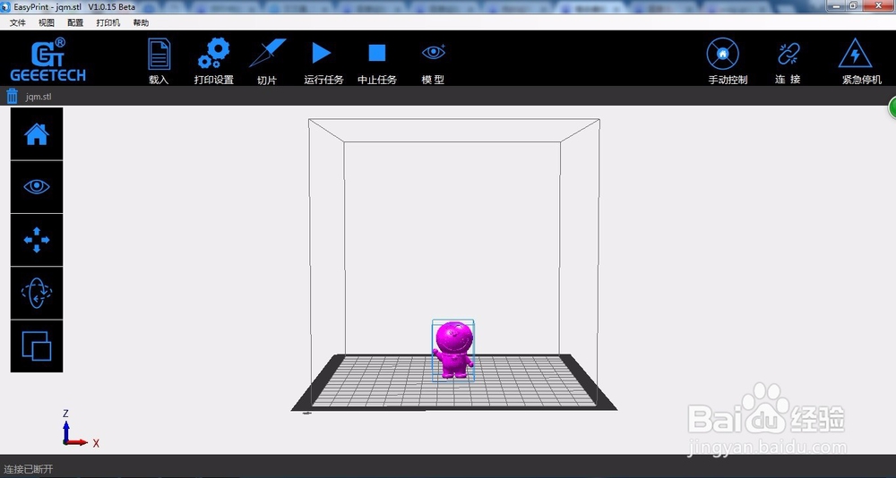
Task: Select the magenta 3D model on the bed
Action: tap(453, 349)
